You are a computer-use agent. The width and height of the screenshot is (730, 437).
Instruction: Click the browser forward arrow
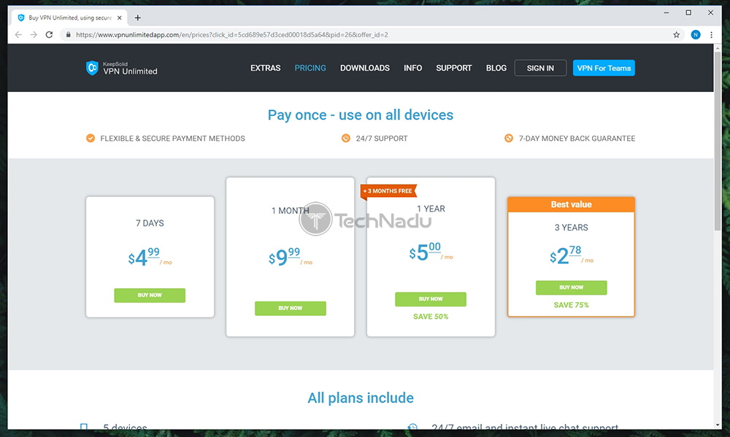[x=34, y=34]
